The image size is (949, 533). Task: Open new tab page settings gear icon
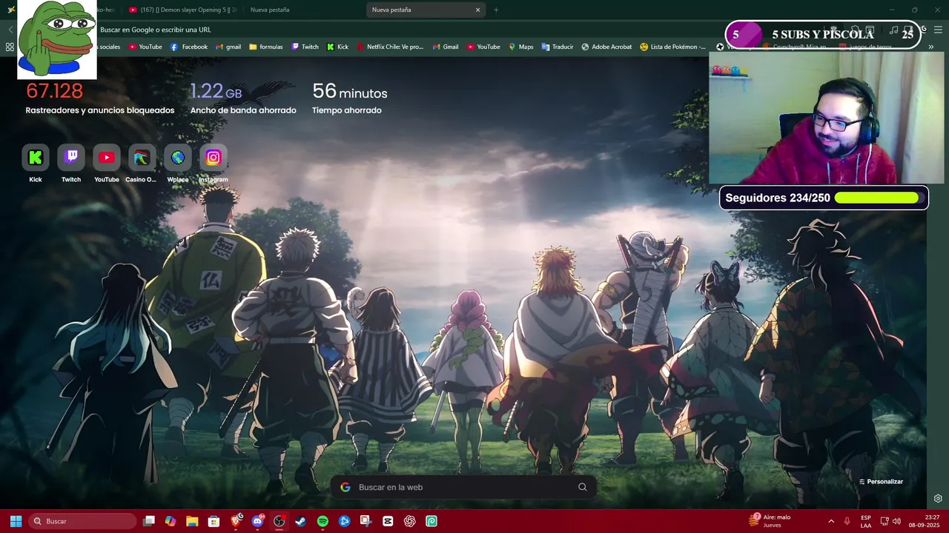(x=938, y=499)
